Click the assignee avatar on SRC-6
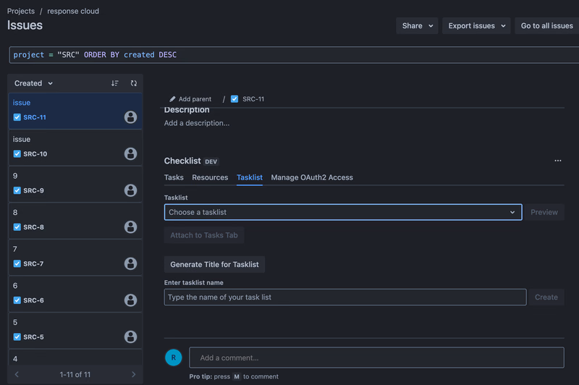The image size is (579, 385). point(130,300)
